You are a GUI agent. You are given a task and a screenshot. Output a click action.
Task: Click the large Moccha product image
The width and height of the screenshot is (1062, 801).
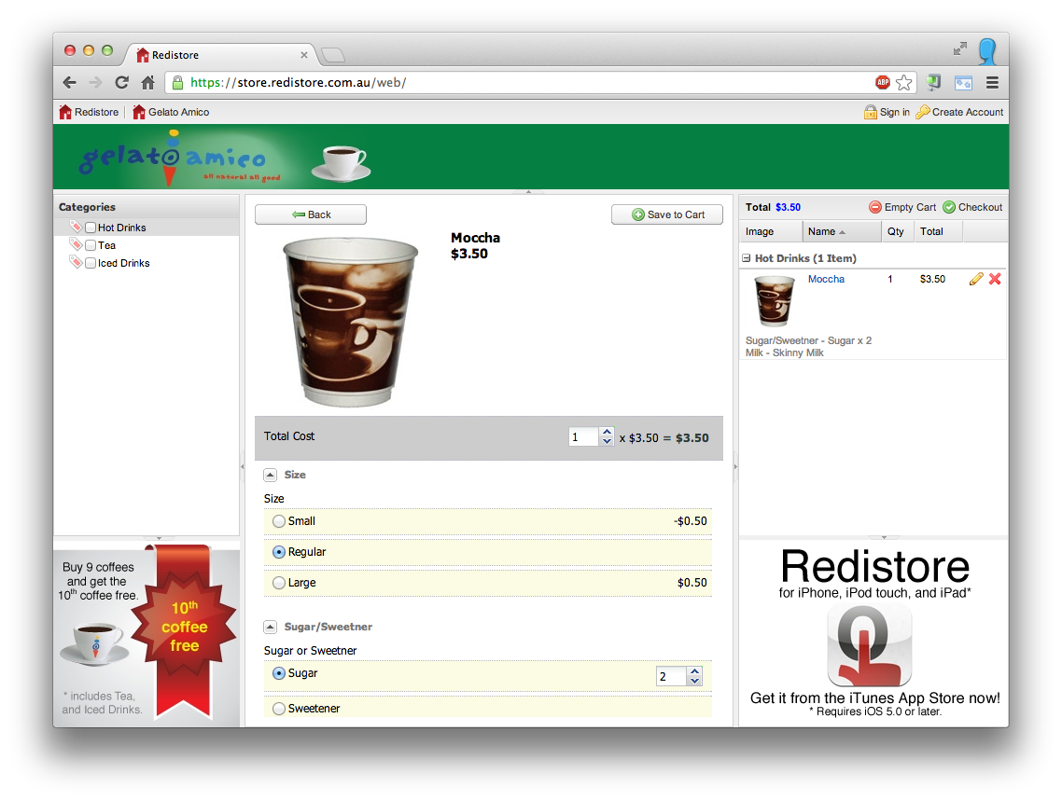pos(350,322)
